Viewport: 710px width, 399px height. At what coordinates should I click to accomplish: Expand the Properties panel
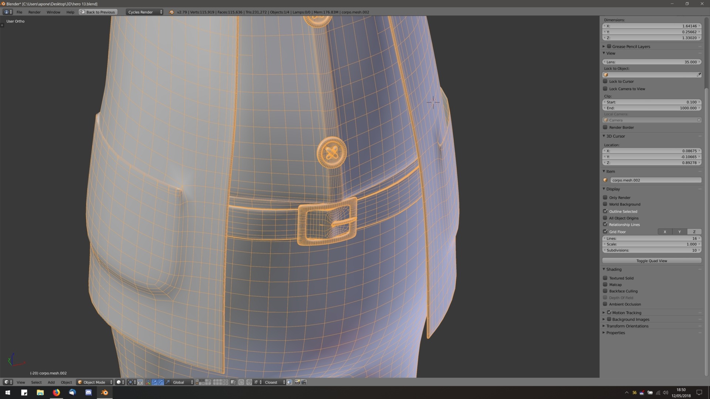(604, 332)
